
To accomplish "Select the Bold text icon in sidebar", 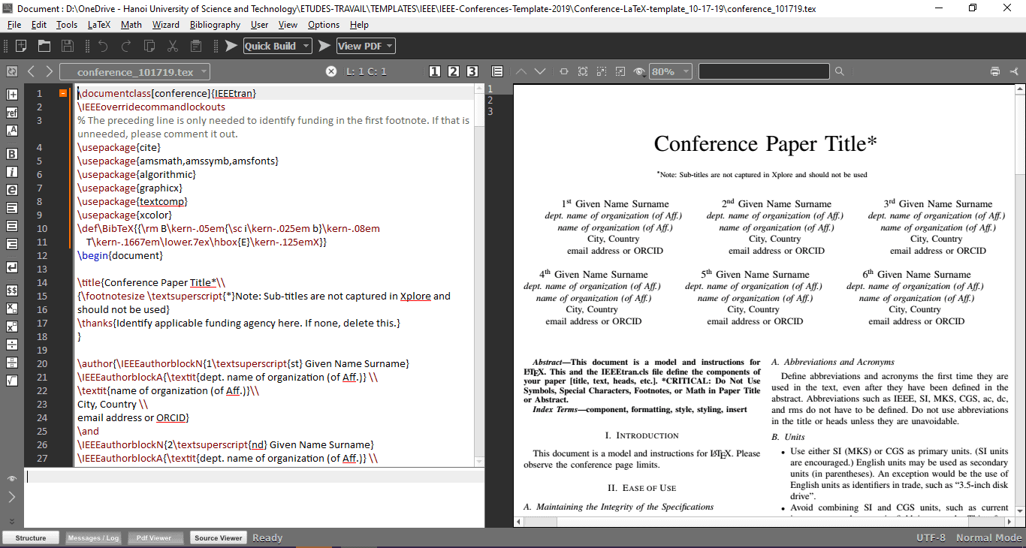I will [x=11, y=152].
